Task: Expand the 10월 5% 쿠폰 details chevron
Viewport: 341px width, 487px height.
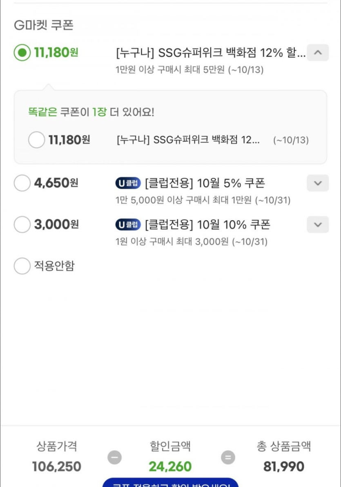Action: point(318,183)
